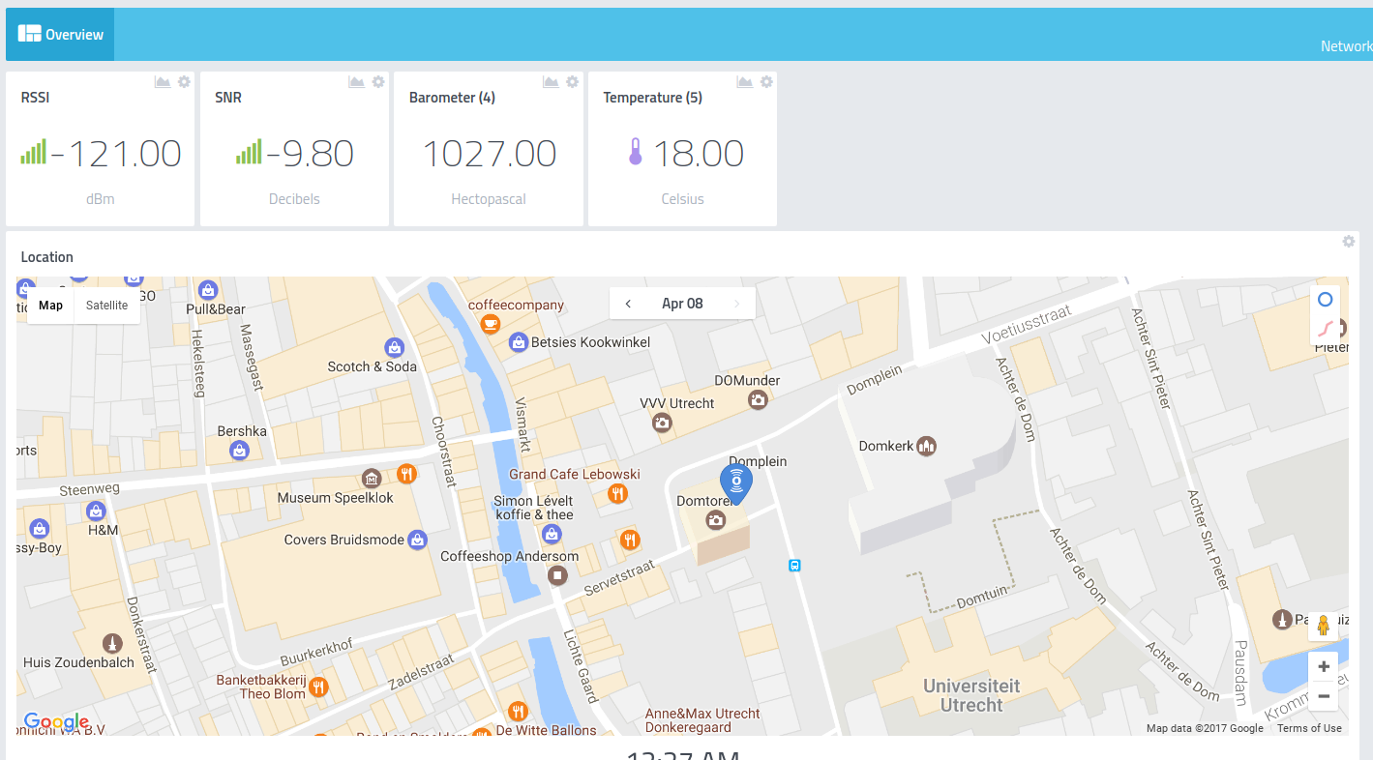The height and width of the screenshot is (760, 1373).
Task: Click Banketbakkerij Theo Blom restaurant icon
Action: pos(317,687)
